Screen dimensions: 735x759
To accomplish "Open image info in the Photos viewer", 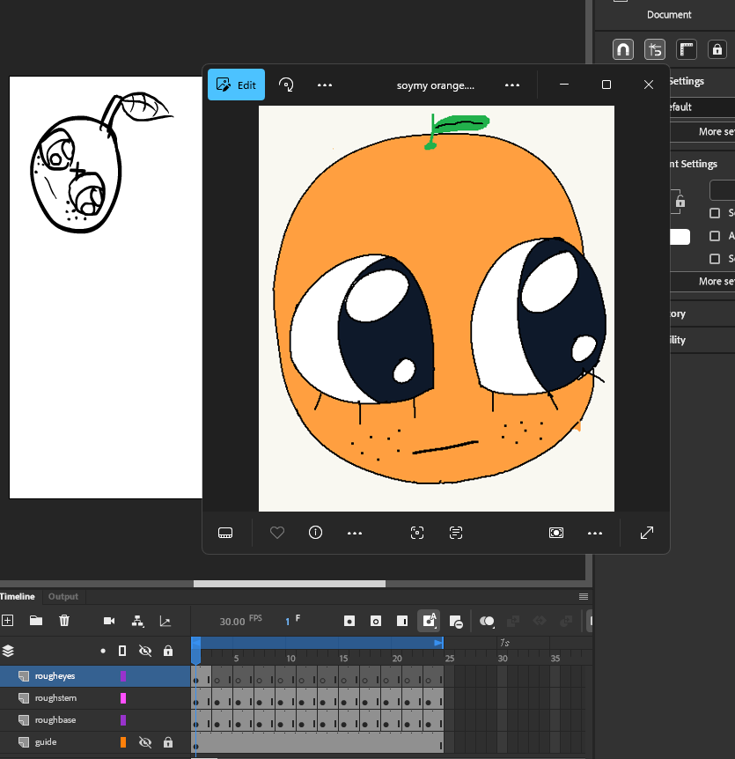I will [316, 533].
